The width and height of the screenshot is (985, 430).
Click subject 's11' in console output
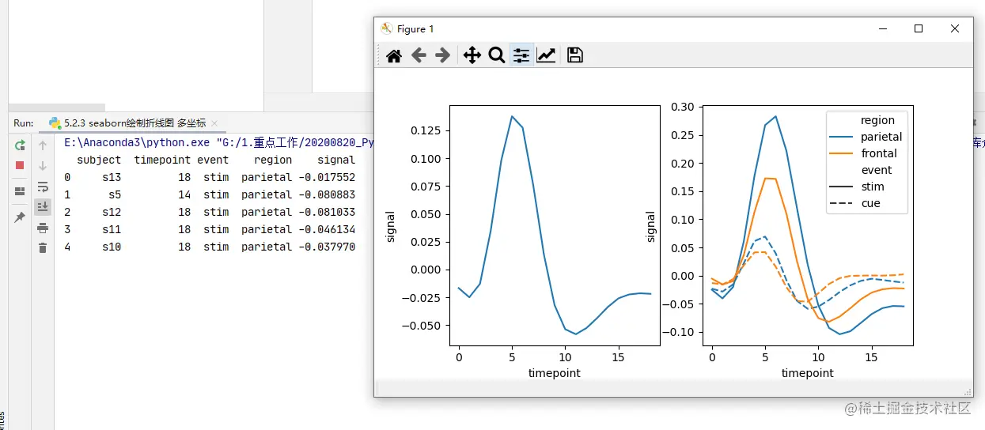coord(112,229)
